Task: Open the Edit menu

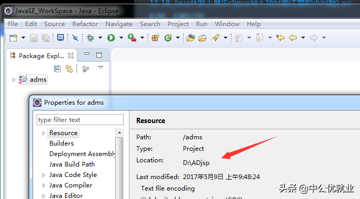Action: coord(31,24)
